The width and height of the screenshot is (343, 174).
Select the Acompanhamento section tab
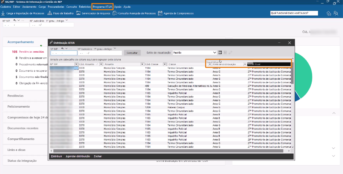pyautogui.click(x=21, y=42)
